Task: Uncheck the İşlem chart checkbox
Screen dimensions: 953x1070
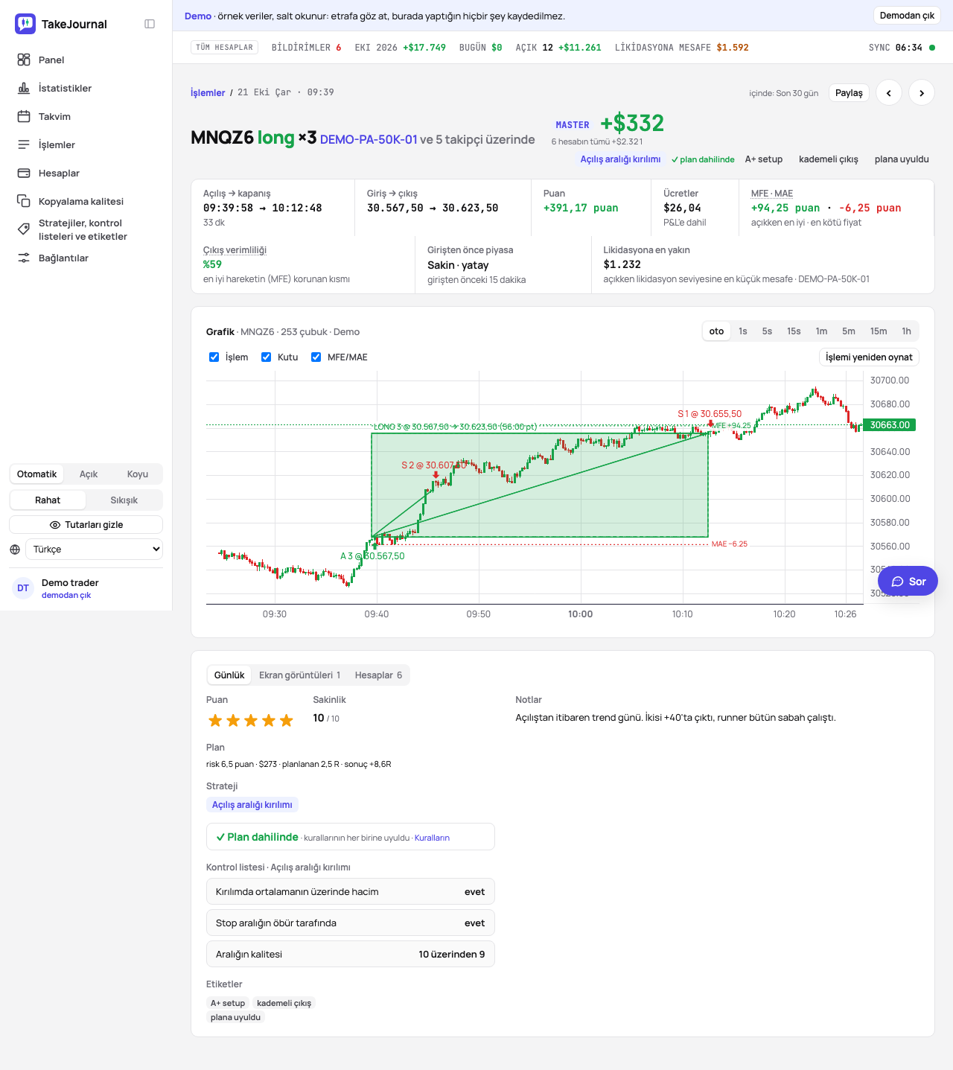Action: click(214, 357)
